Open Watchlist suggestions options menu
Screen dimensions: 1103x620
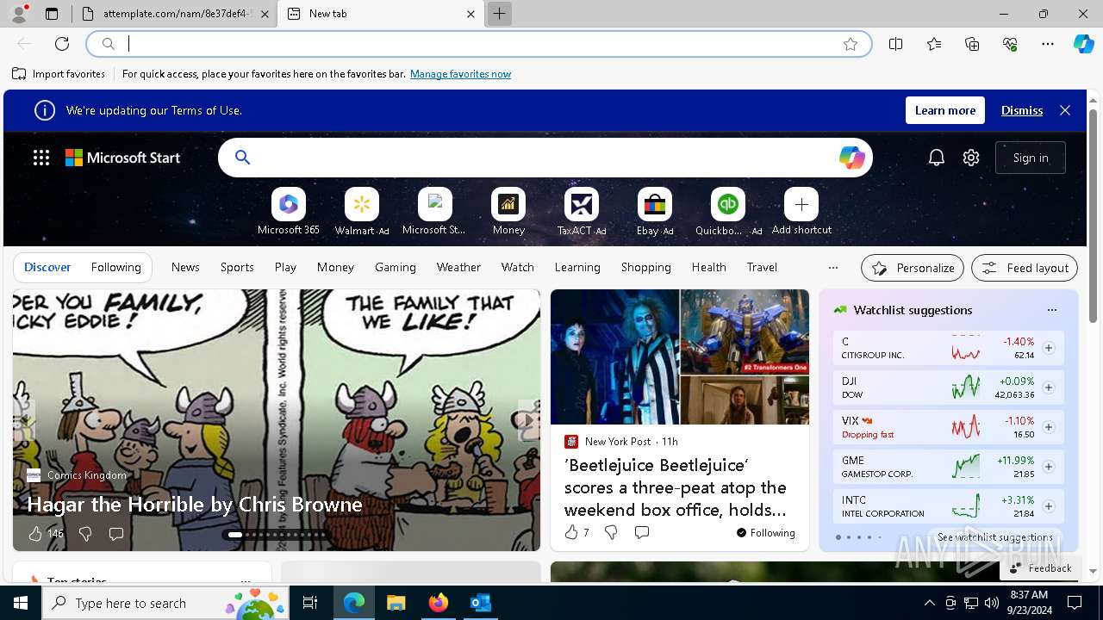[x=1051, y=310]
